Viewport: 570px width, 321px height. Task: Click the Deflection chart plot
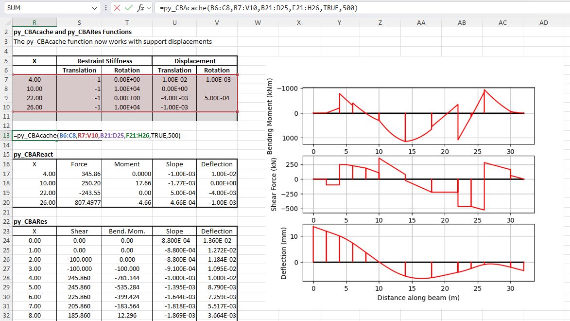click(418, 252)
